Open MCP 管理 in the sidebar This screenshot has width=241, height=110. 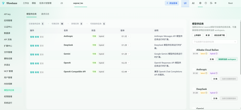coord(8,71)
